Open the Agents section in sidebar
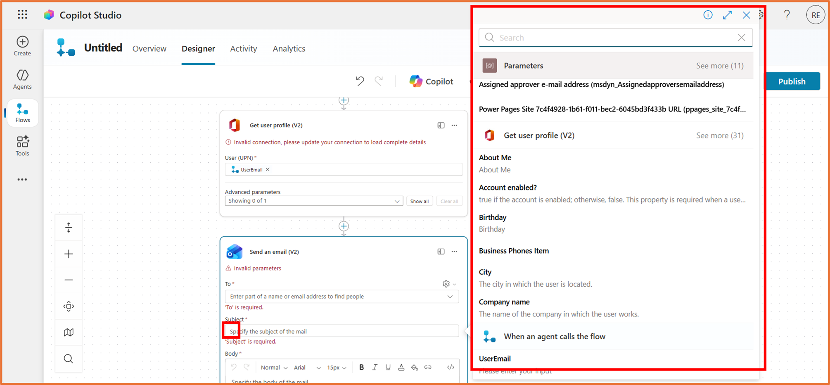Image resolution: width=830 pixels, height=385 pixels. pos(22,79)
